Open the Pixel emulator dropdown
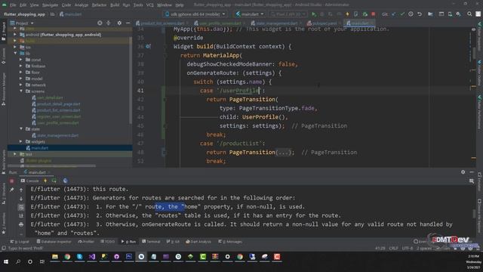This screenshot has height=272, width=483. click(x=288, y=14)
